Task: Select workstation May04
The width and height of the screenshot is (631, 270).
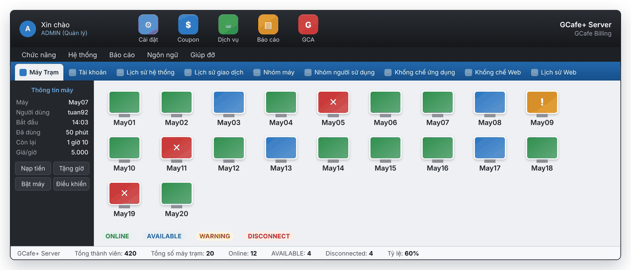Action: click(x=281, y=108)
